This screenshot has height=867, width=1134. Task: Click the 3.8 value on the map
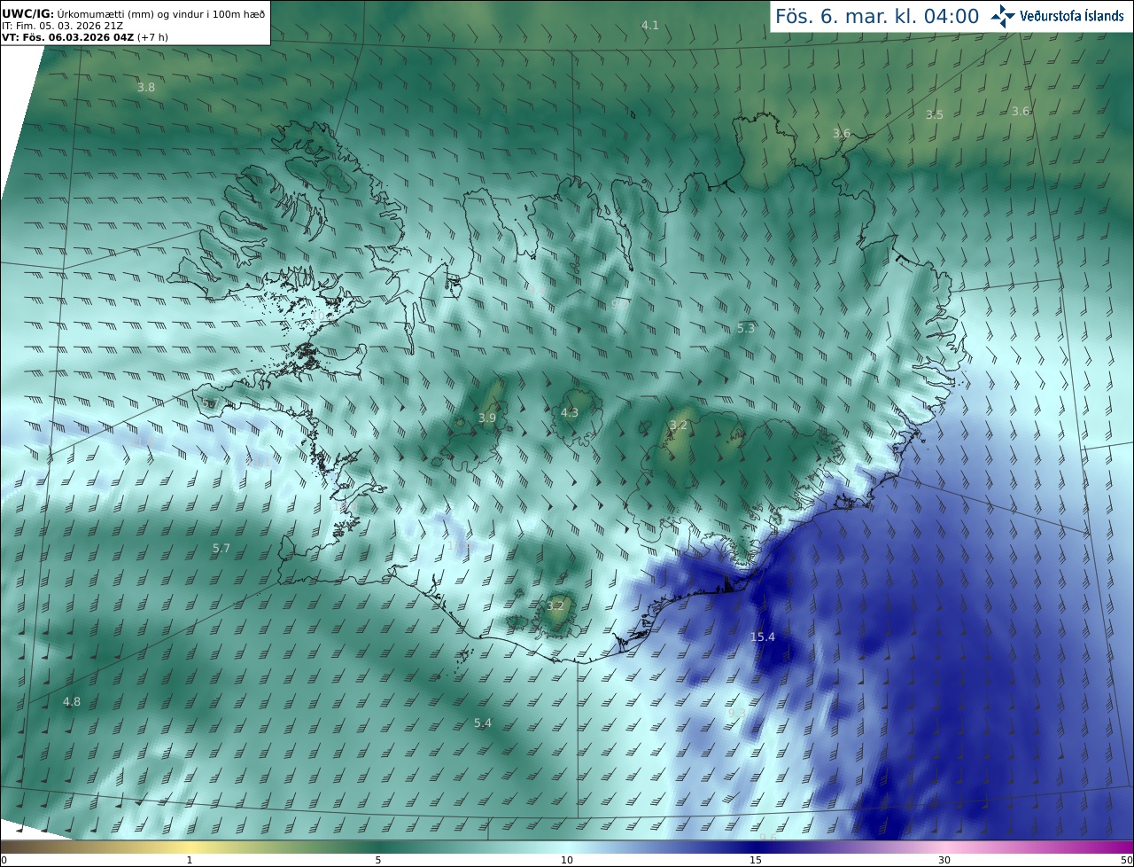click(146, 88)
